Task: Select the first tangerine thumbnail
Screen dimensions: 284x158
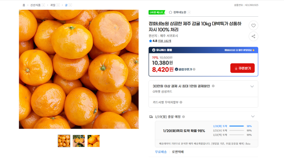Action: pyautogui.click(x=64, y=141)
